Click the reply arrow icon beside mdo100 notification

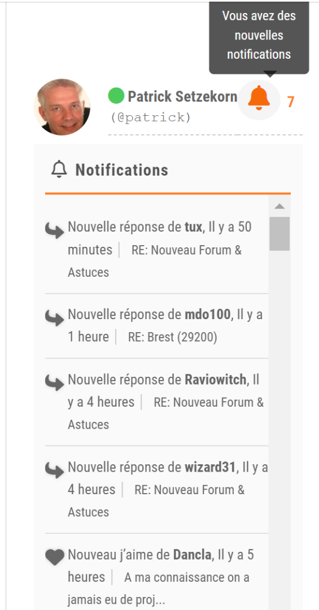coord(54,318)
